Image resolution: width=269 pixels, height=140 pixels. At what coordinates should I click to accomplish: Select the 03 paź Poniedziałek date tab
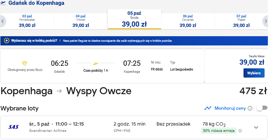(27, 21)
